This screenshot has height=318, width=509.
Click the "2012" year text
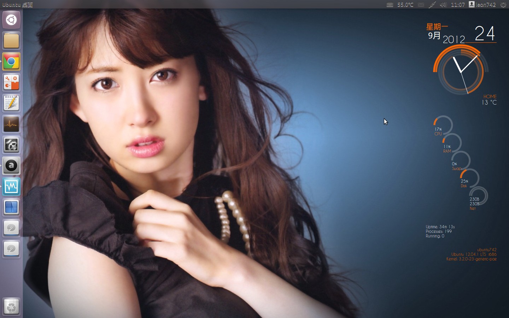click(454, 39)
